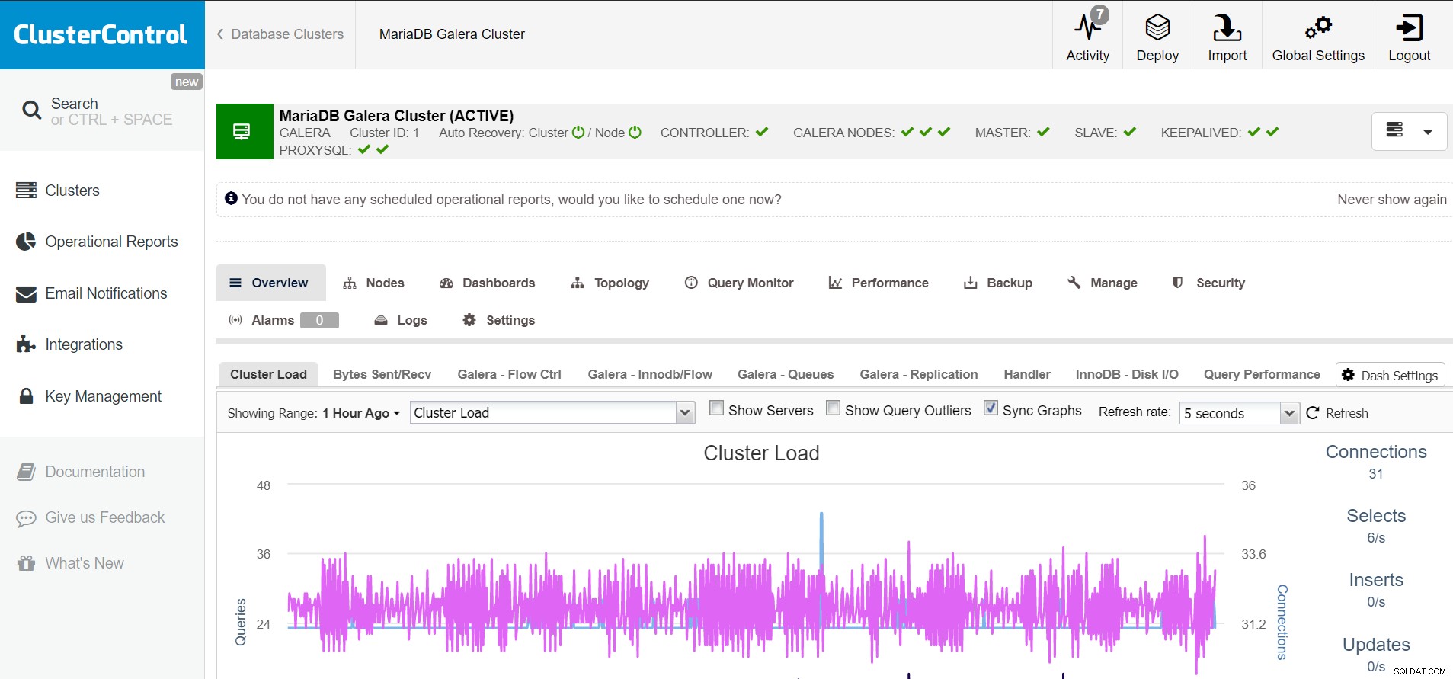Click the Refresh circular arrow icon
The width and height of the screenshot is (1453, 679).
1312,413
